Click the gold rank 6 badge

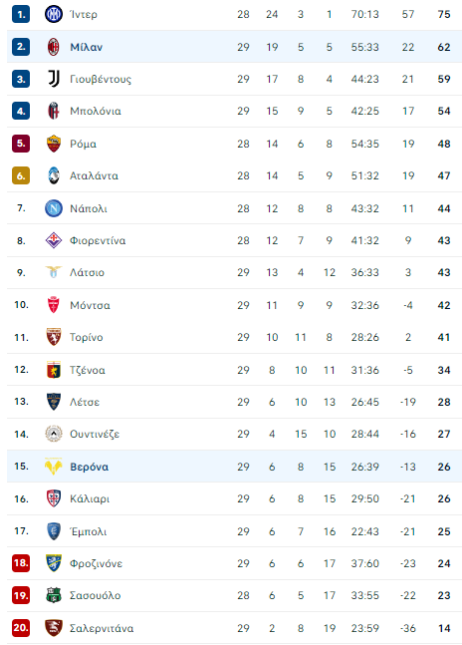pos(21,176)
